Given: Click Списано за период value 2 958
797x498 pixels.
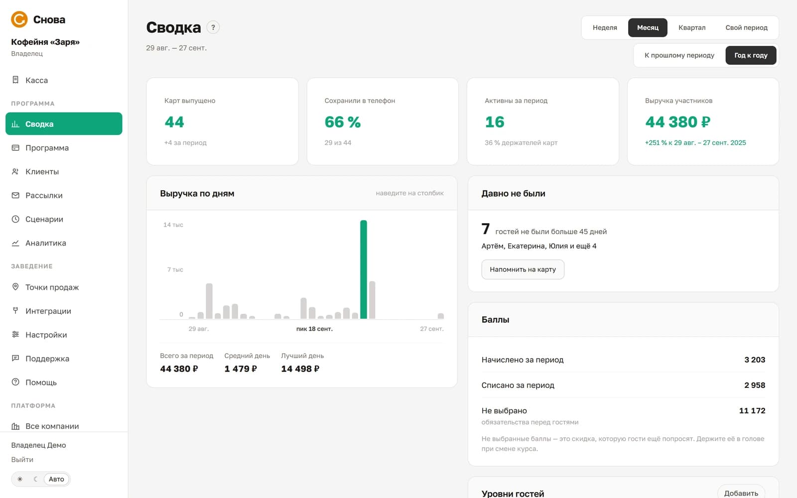Looking at the screenshot, I should point(755,385).
